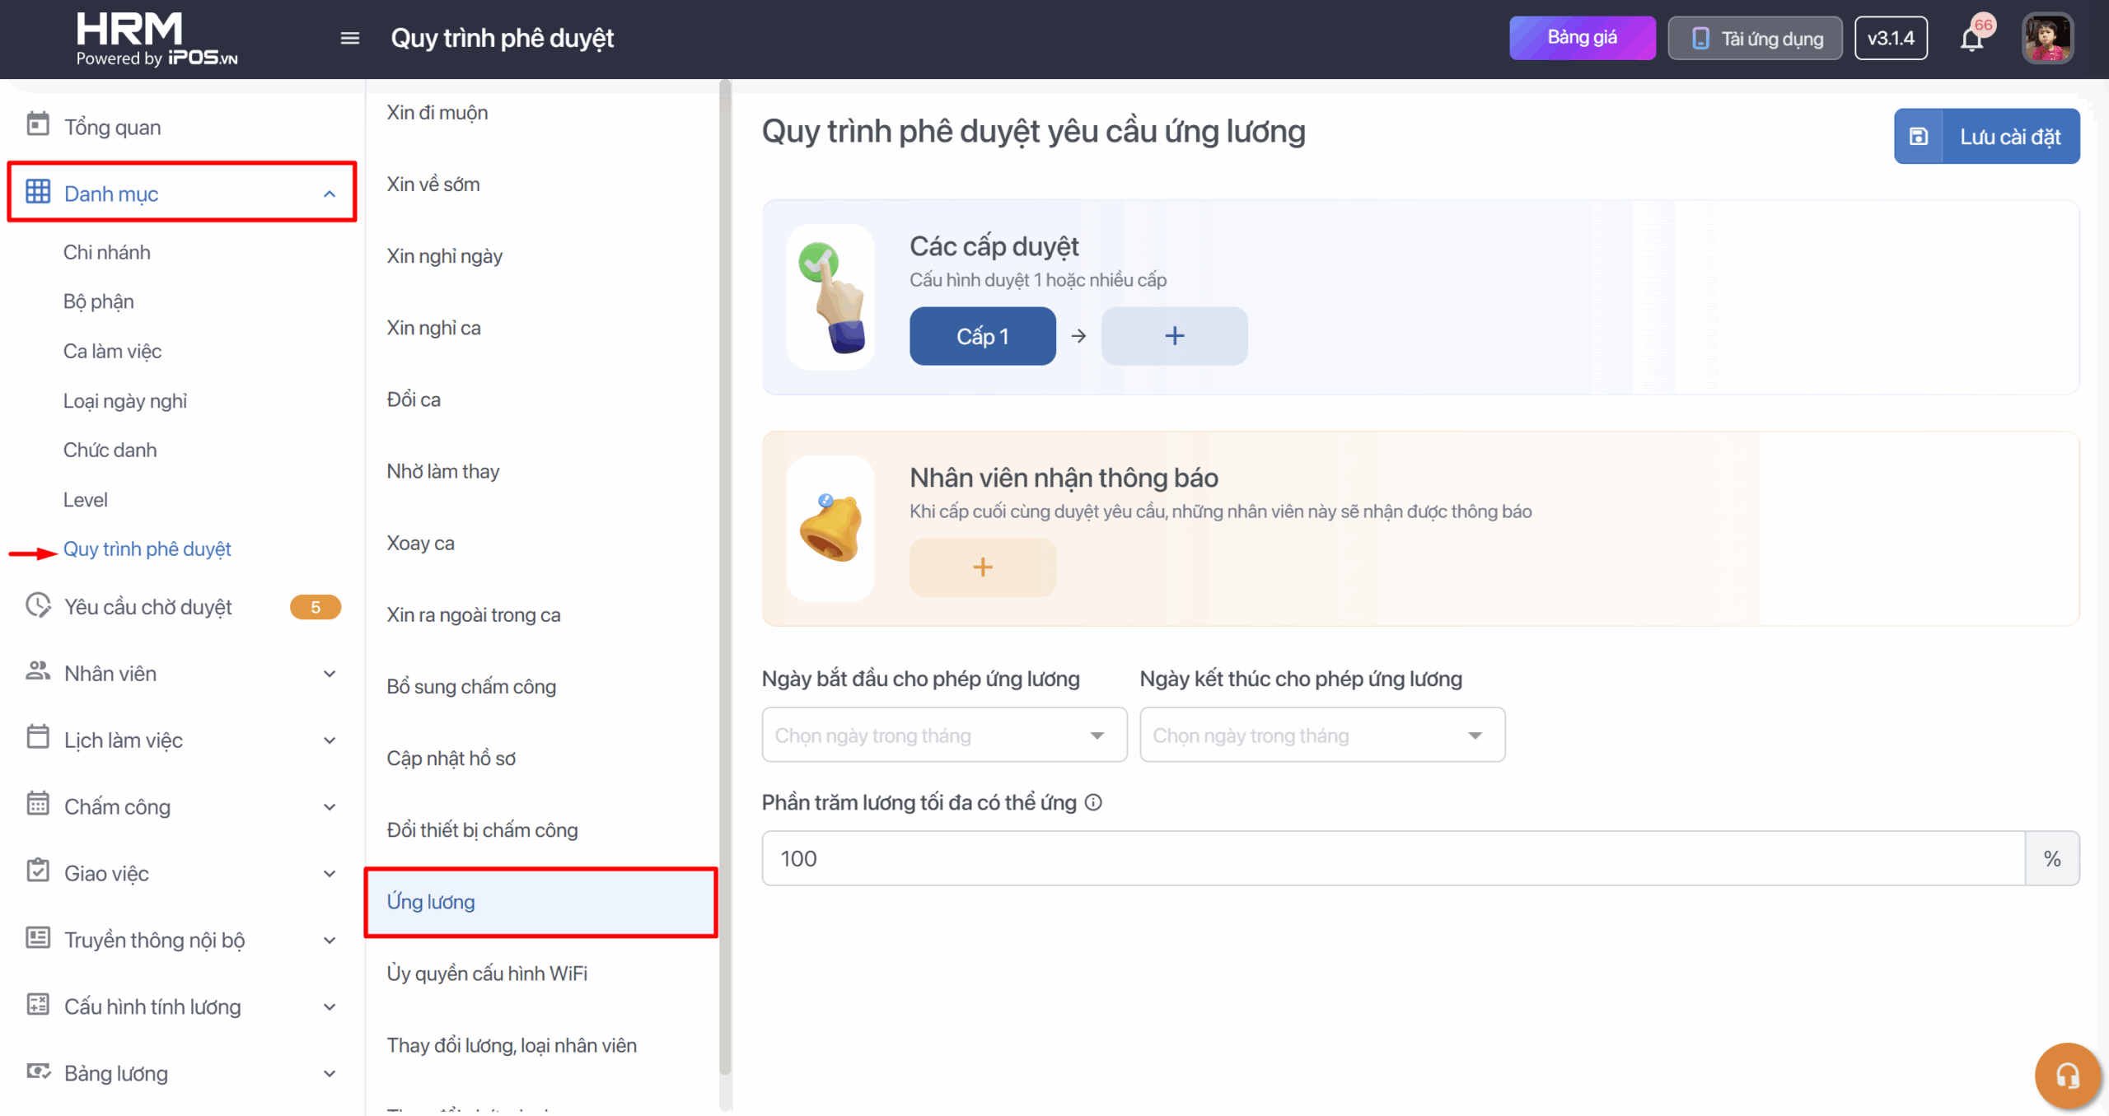This screenshot has width=2109, height=1116.
Task: Toggle the hamburger menu icon
Action: [350, 38]
